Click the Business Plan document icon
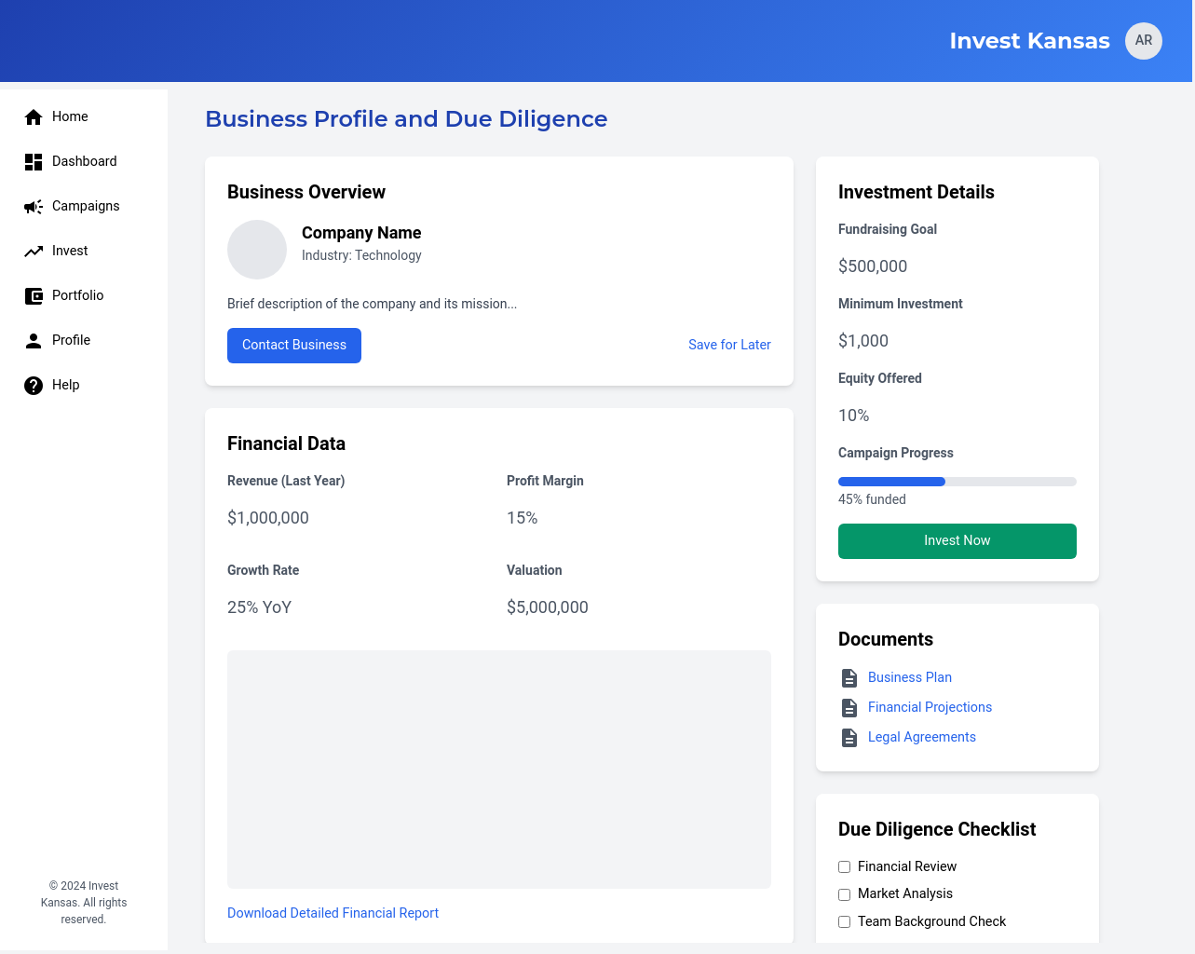Image resolution: width=1195 pixels, height=954 pixels. [849, 677]
